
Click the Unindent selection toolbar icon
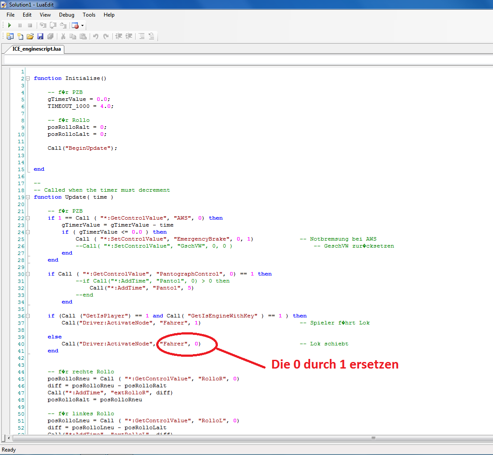coord(119,37)
